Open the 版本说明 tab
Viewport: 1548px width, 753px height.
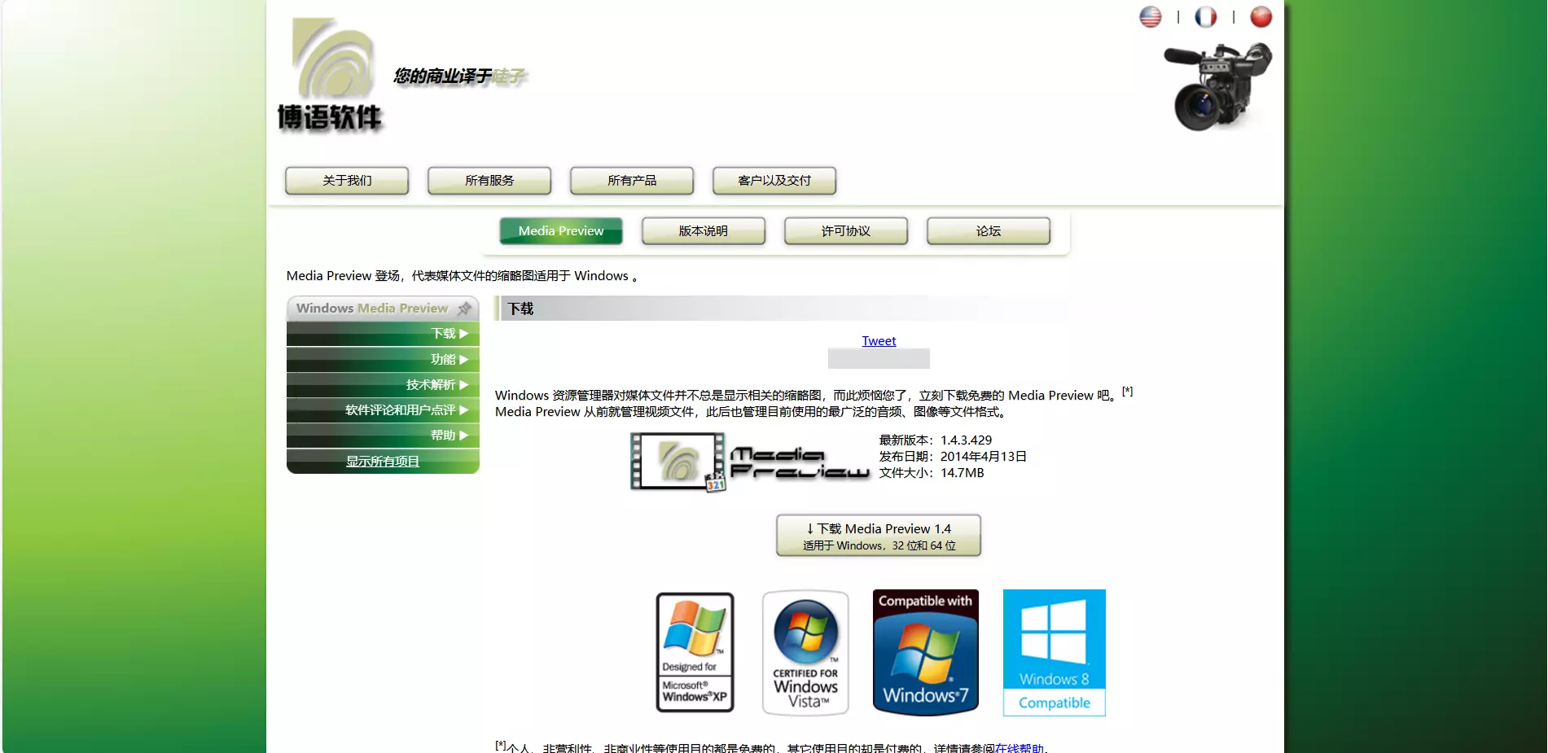(704, 231)
